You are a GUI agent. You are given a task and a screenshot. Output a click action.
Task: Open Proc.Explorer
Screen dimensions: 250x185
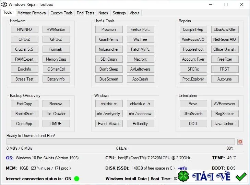193,79
